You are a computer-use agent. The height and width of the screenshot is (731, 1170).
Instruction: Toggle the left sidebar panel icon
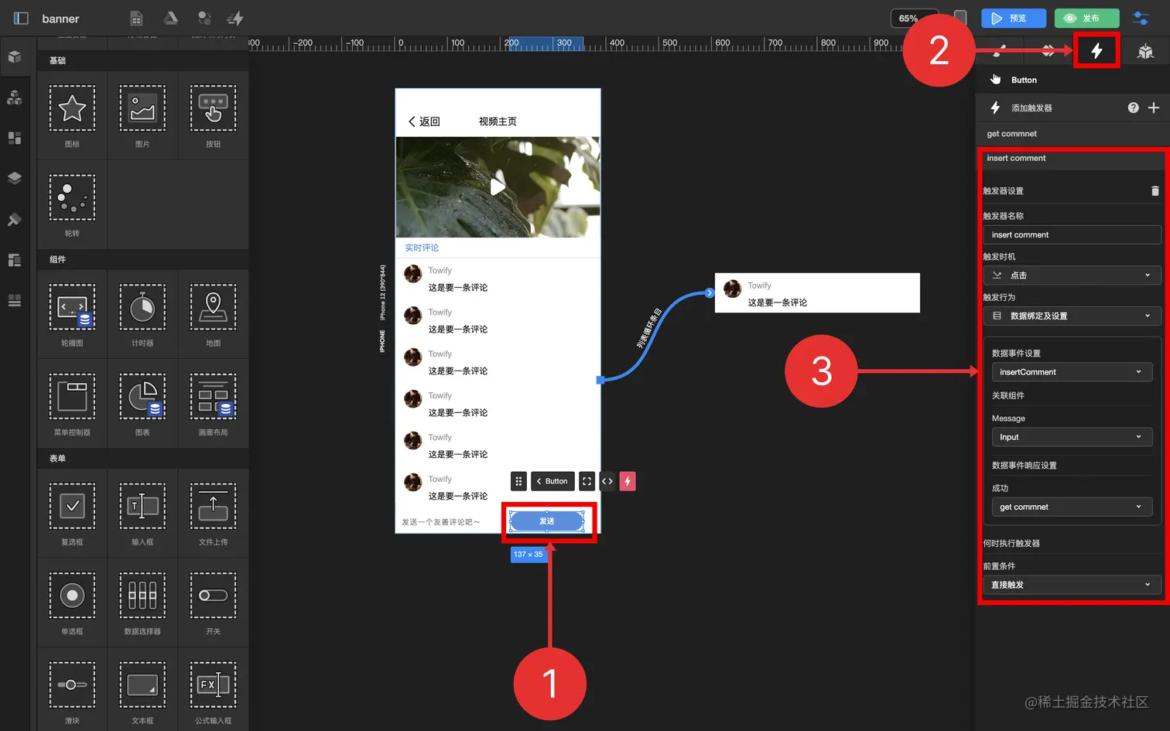click(21, 19)
